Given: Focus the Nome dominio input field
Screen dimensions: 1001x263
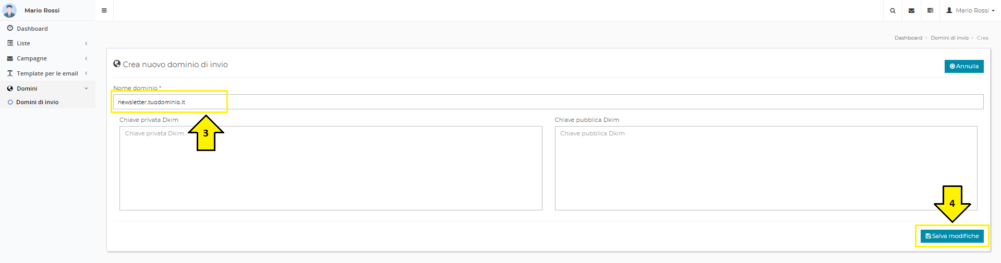Looking at the screenshot, I should point(548,102).
